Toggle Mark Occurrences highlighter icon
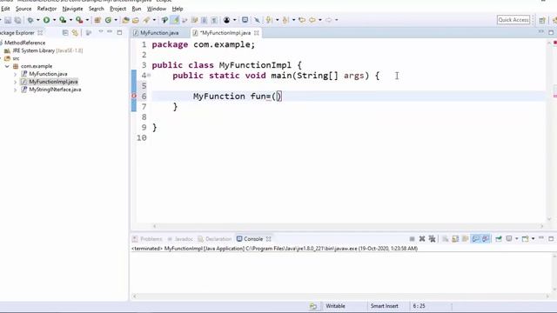The height and width of the screenshot is (313, 557). click(x=175, y=20)
